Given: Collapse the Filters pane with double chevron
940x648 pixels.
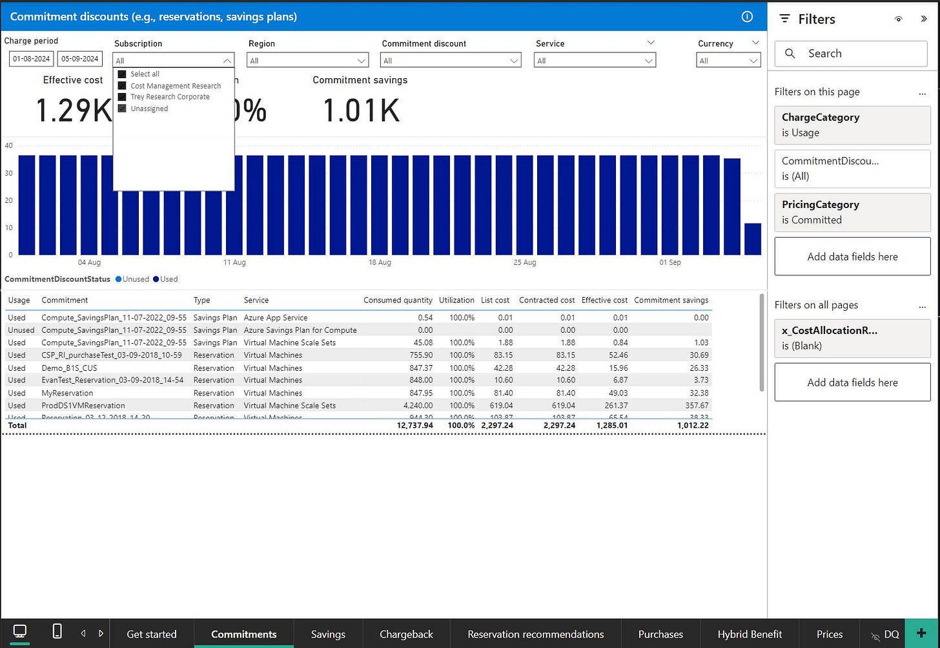Looking at the screenshot, I should [924, 19].
